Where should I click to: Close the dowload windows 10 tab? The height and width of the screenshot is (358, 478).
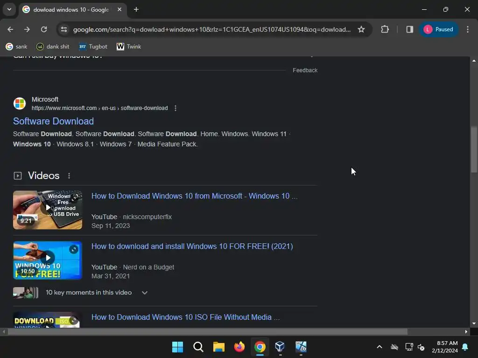pos(119,9)
